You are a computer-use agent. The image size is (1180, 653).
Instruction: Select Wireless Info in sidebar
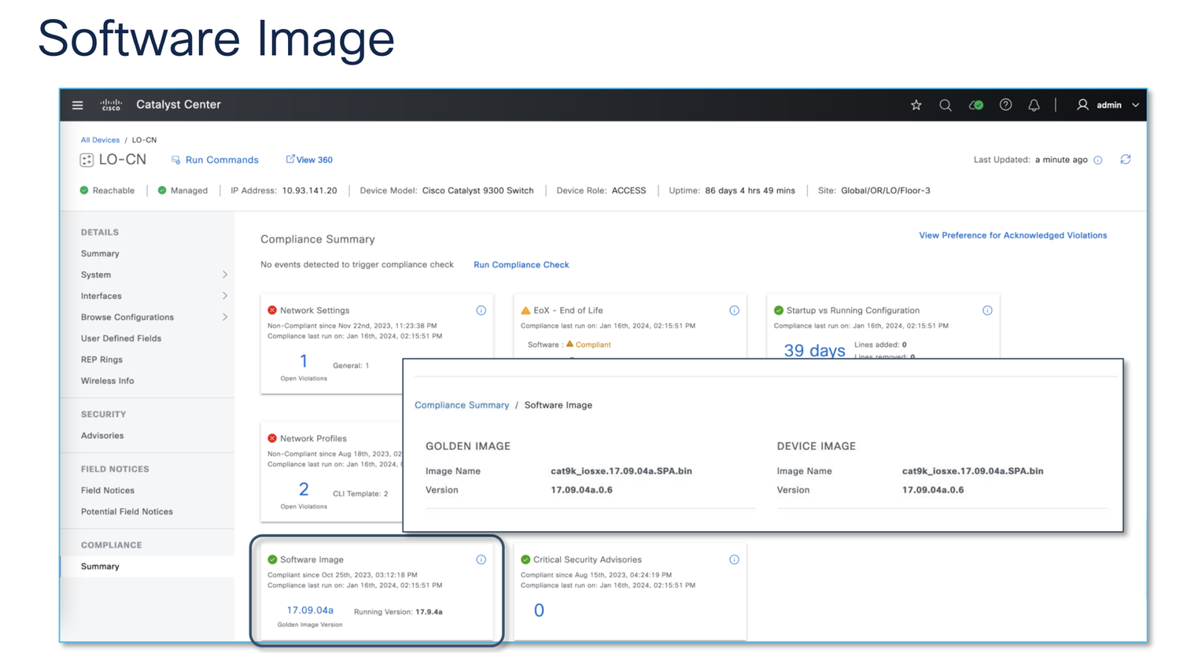(107, 381)
